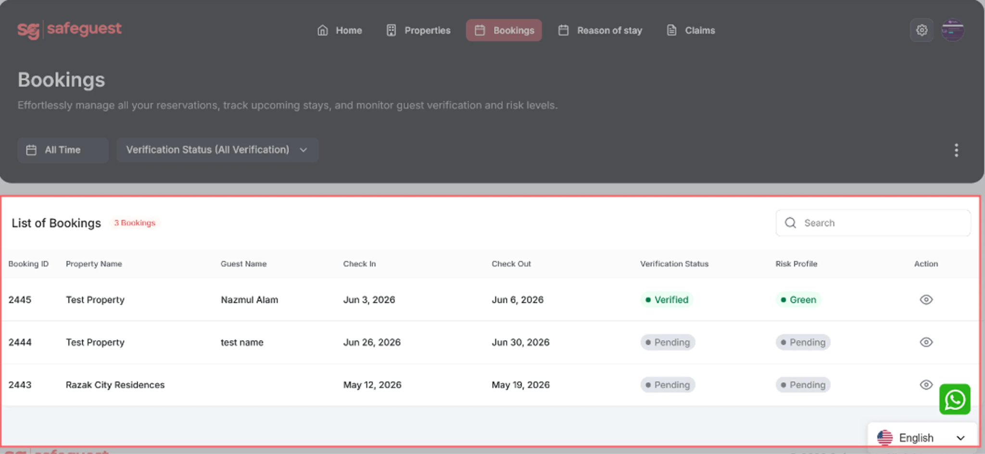This screenshot has height=454, width=985.
Task: Open the three-dot more options menu
Action: click(956, 150)
